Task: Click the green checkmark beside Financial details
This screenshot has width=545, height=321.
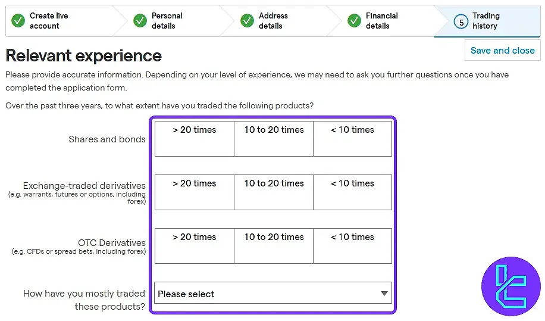Action: pyautogui.click(x=354, y=21)
